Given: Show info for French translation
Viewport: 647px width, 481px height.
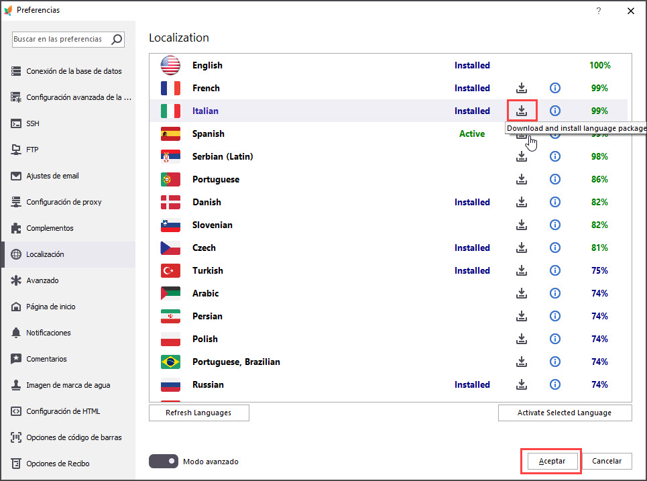Looking at the screenshot, I should pos(555,88).
